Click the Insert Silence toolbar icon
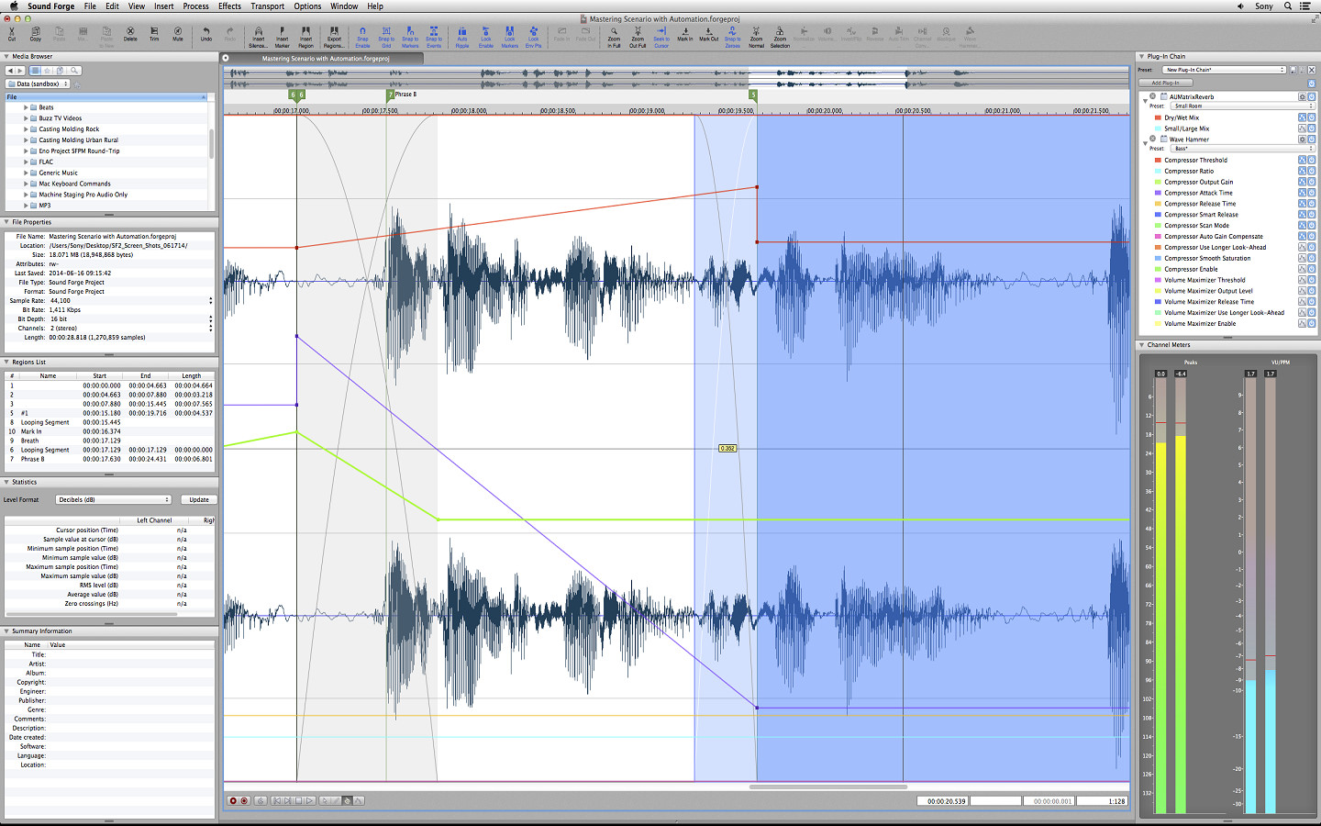1321x826 pixels. 258,34
